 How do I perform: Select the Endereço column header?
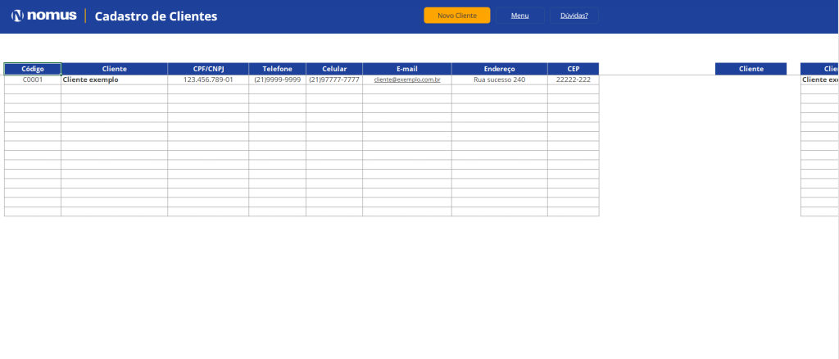499,69
